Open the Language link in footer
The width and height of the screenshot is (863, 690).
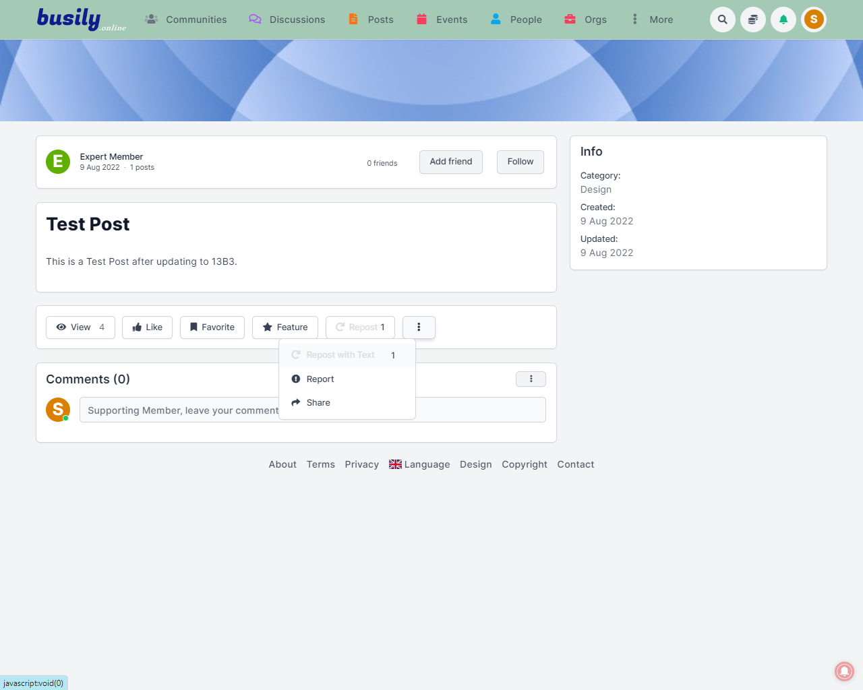419,464
